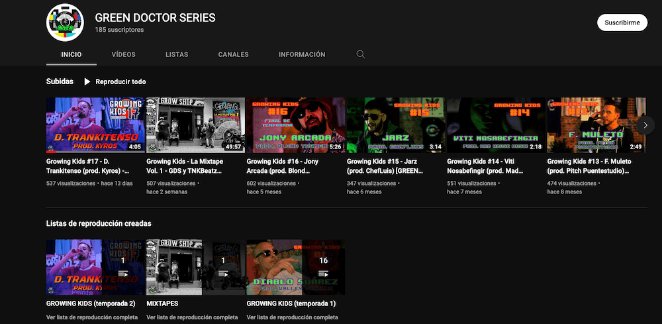Open the GROWING KIDS (temporada 2) playlist thumbnail
The height and width of the screenshot is (324, 662).
click(95, 267)
